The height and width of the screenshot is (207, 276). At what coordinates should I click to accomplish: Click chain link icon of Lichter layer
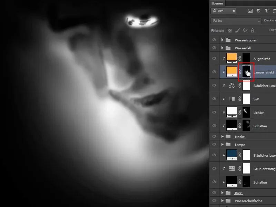pos(240,112)
